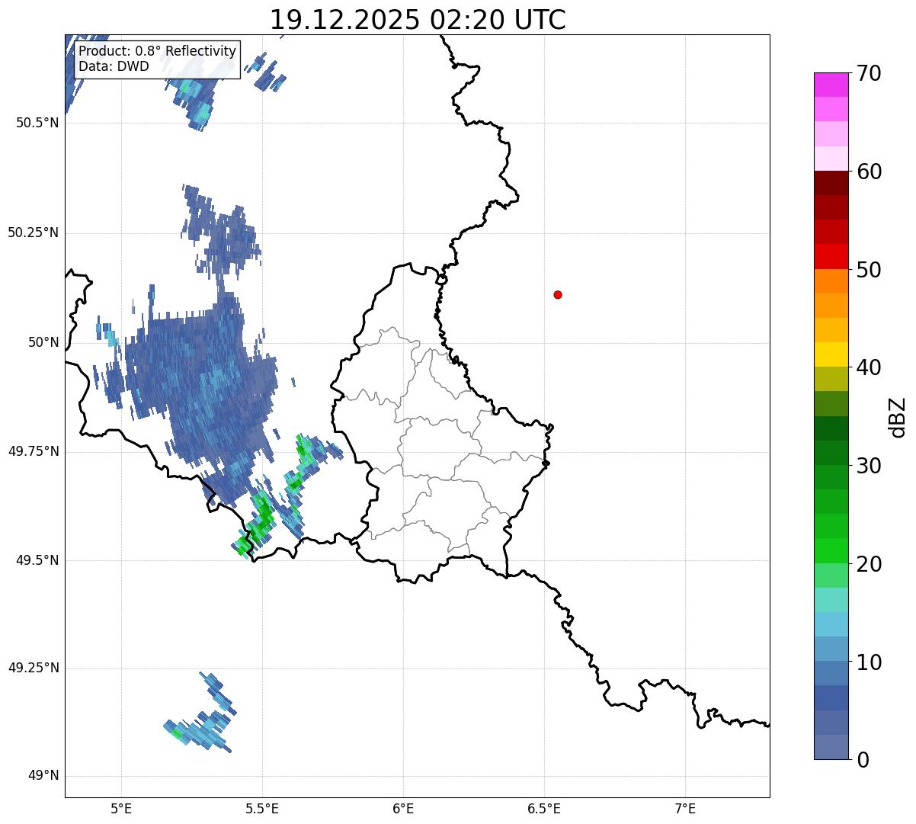Select the 49°N latitude label
Screen dimensions: 916x824
click(x=43, y=776)
